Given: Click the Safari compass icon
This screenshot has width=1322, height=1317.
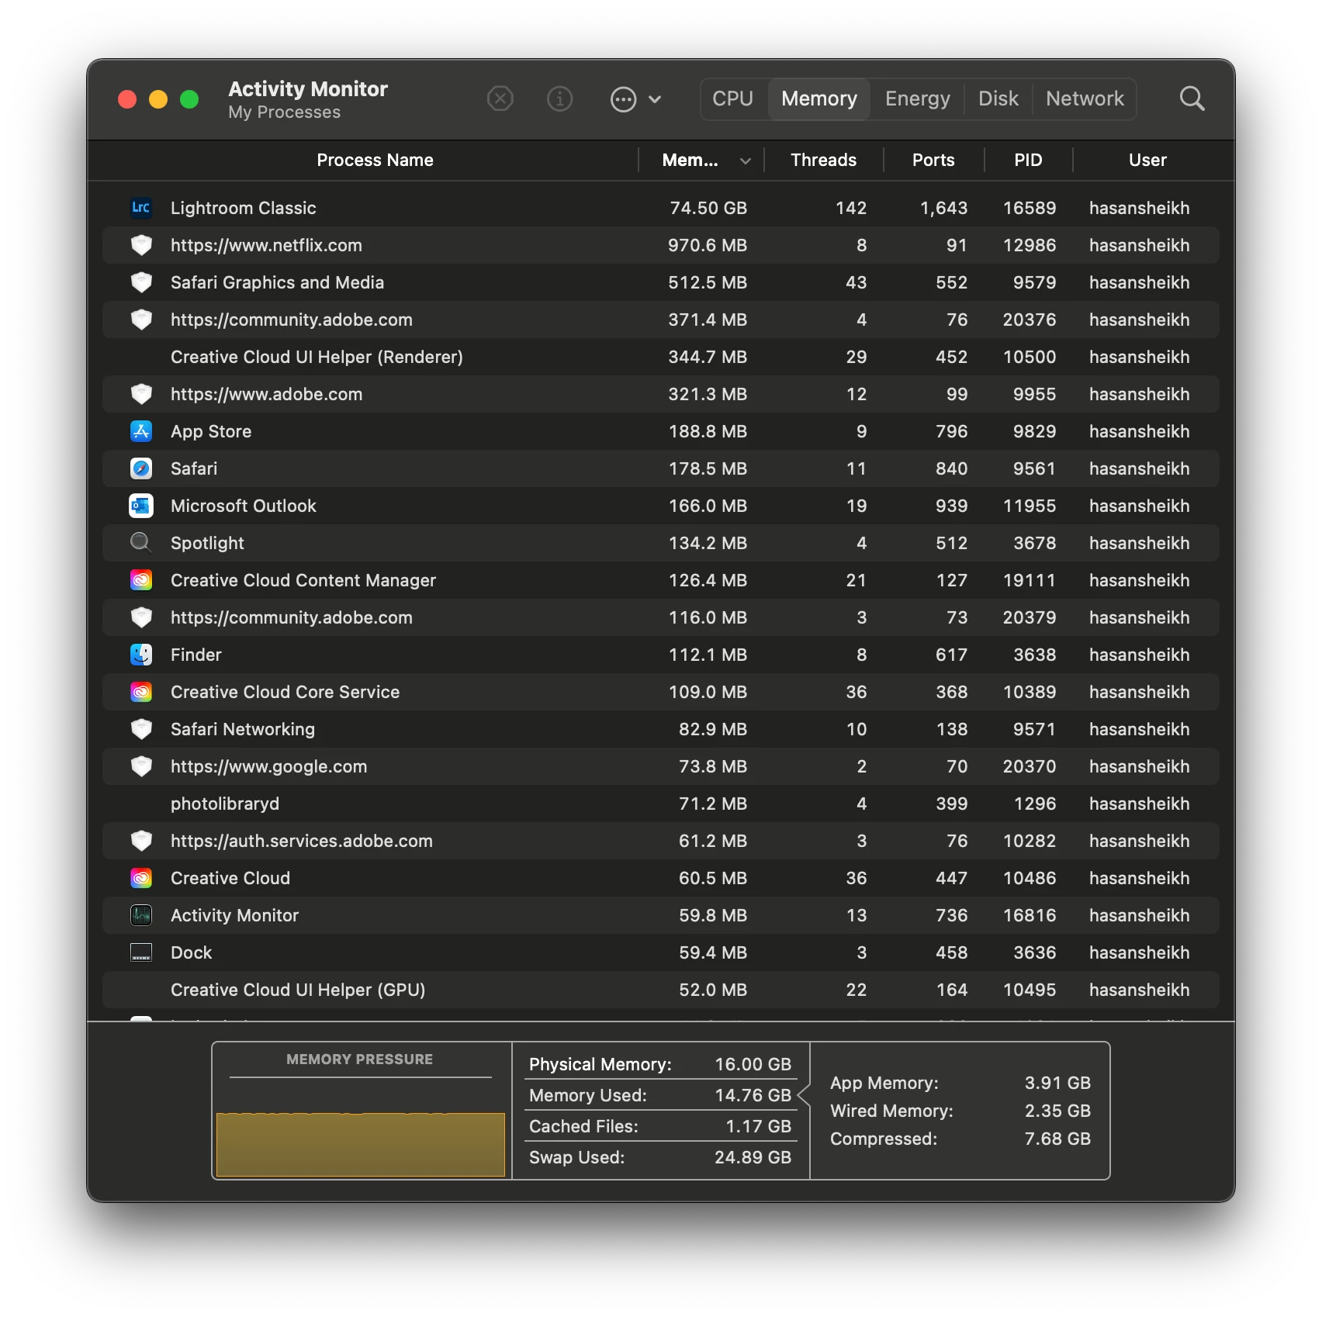Looking at the screenshot, I should pyautogui.click(x=141, y=468).
